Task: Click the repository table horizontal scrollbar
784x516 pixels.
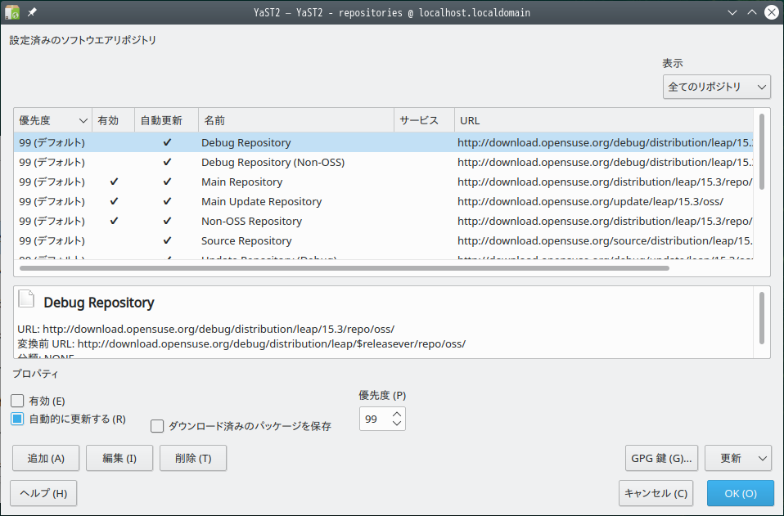Action: (345, 268)
